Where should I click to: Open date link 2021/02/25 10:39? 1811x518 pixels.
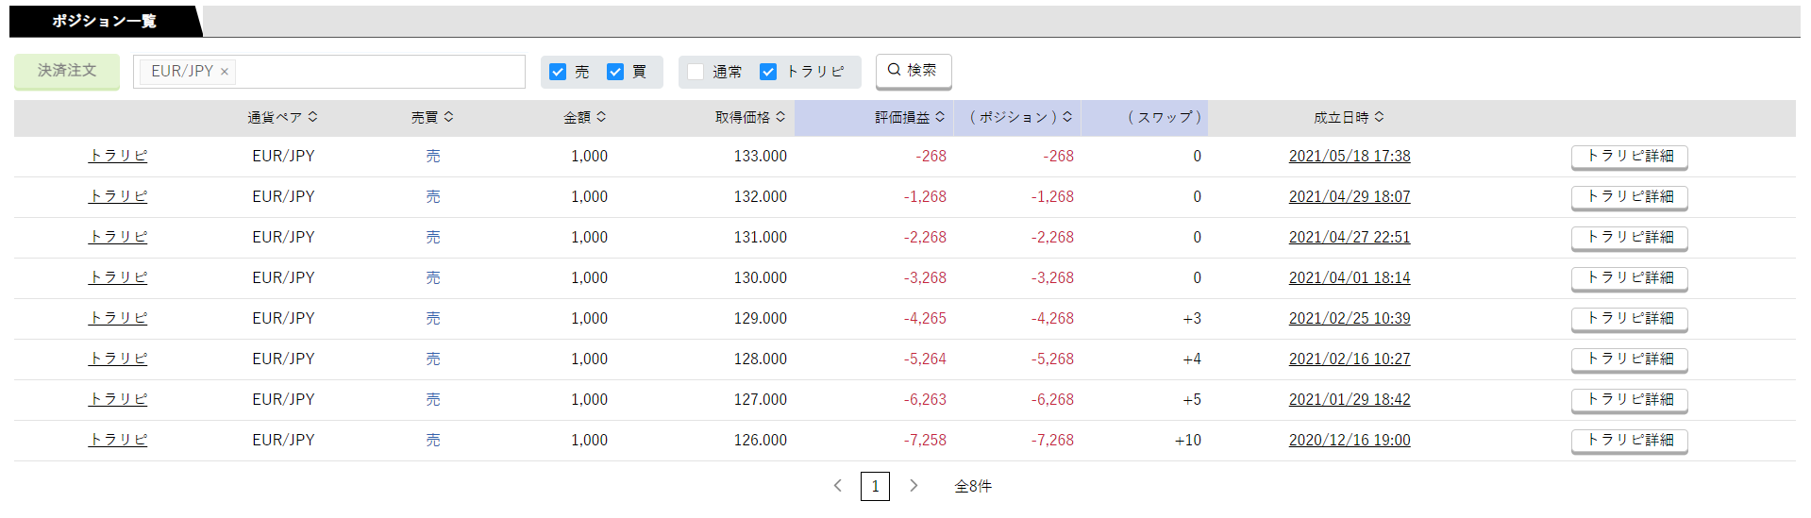(1350, 318)
